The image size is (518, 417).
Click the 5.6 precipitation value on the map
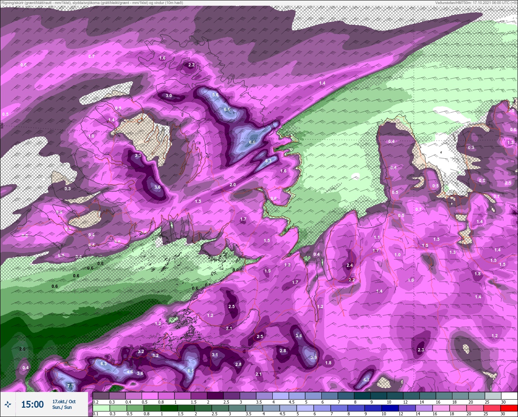point(215,95)
